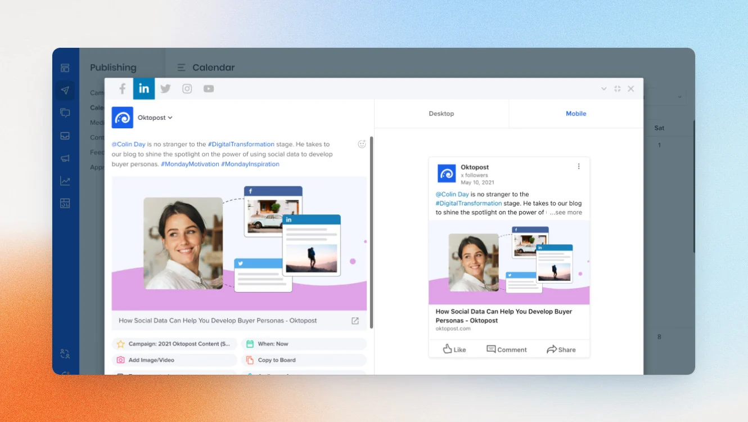The height and width of the screenshot is (422, 748).
Task: Open the analytics chart sidebar icon
Action: pyautogui.click(x=65, y=181)
